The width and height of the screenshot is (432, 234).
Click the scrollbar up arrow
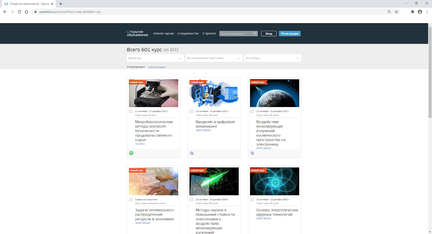pos(430,25)
